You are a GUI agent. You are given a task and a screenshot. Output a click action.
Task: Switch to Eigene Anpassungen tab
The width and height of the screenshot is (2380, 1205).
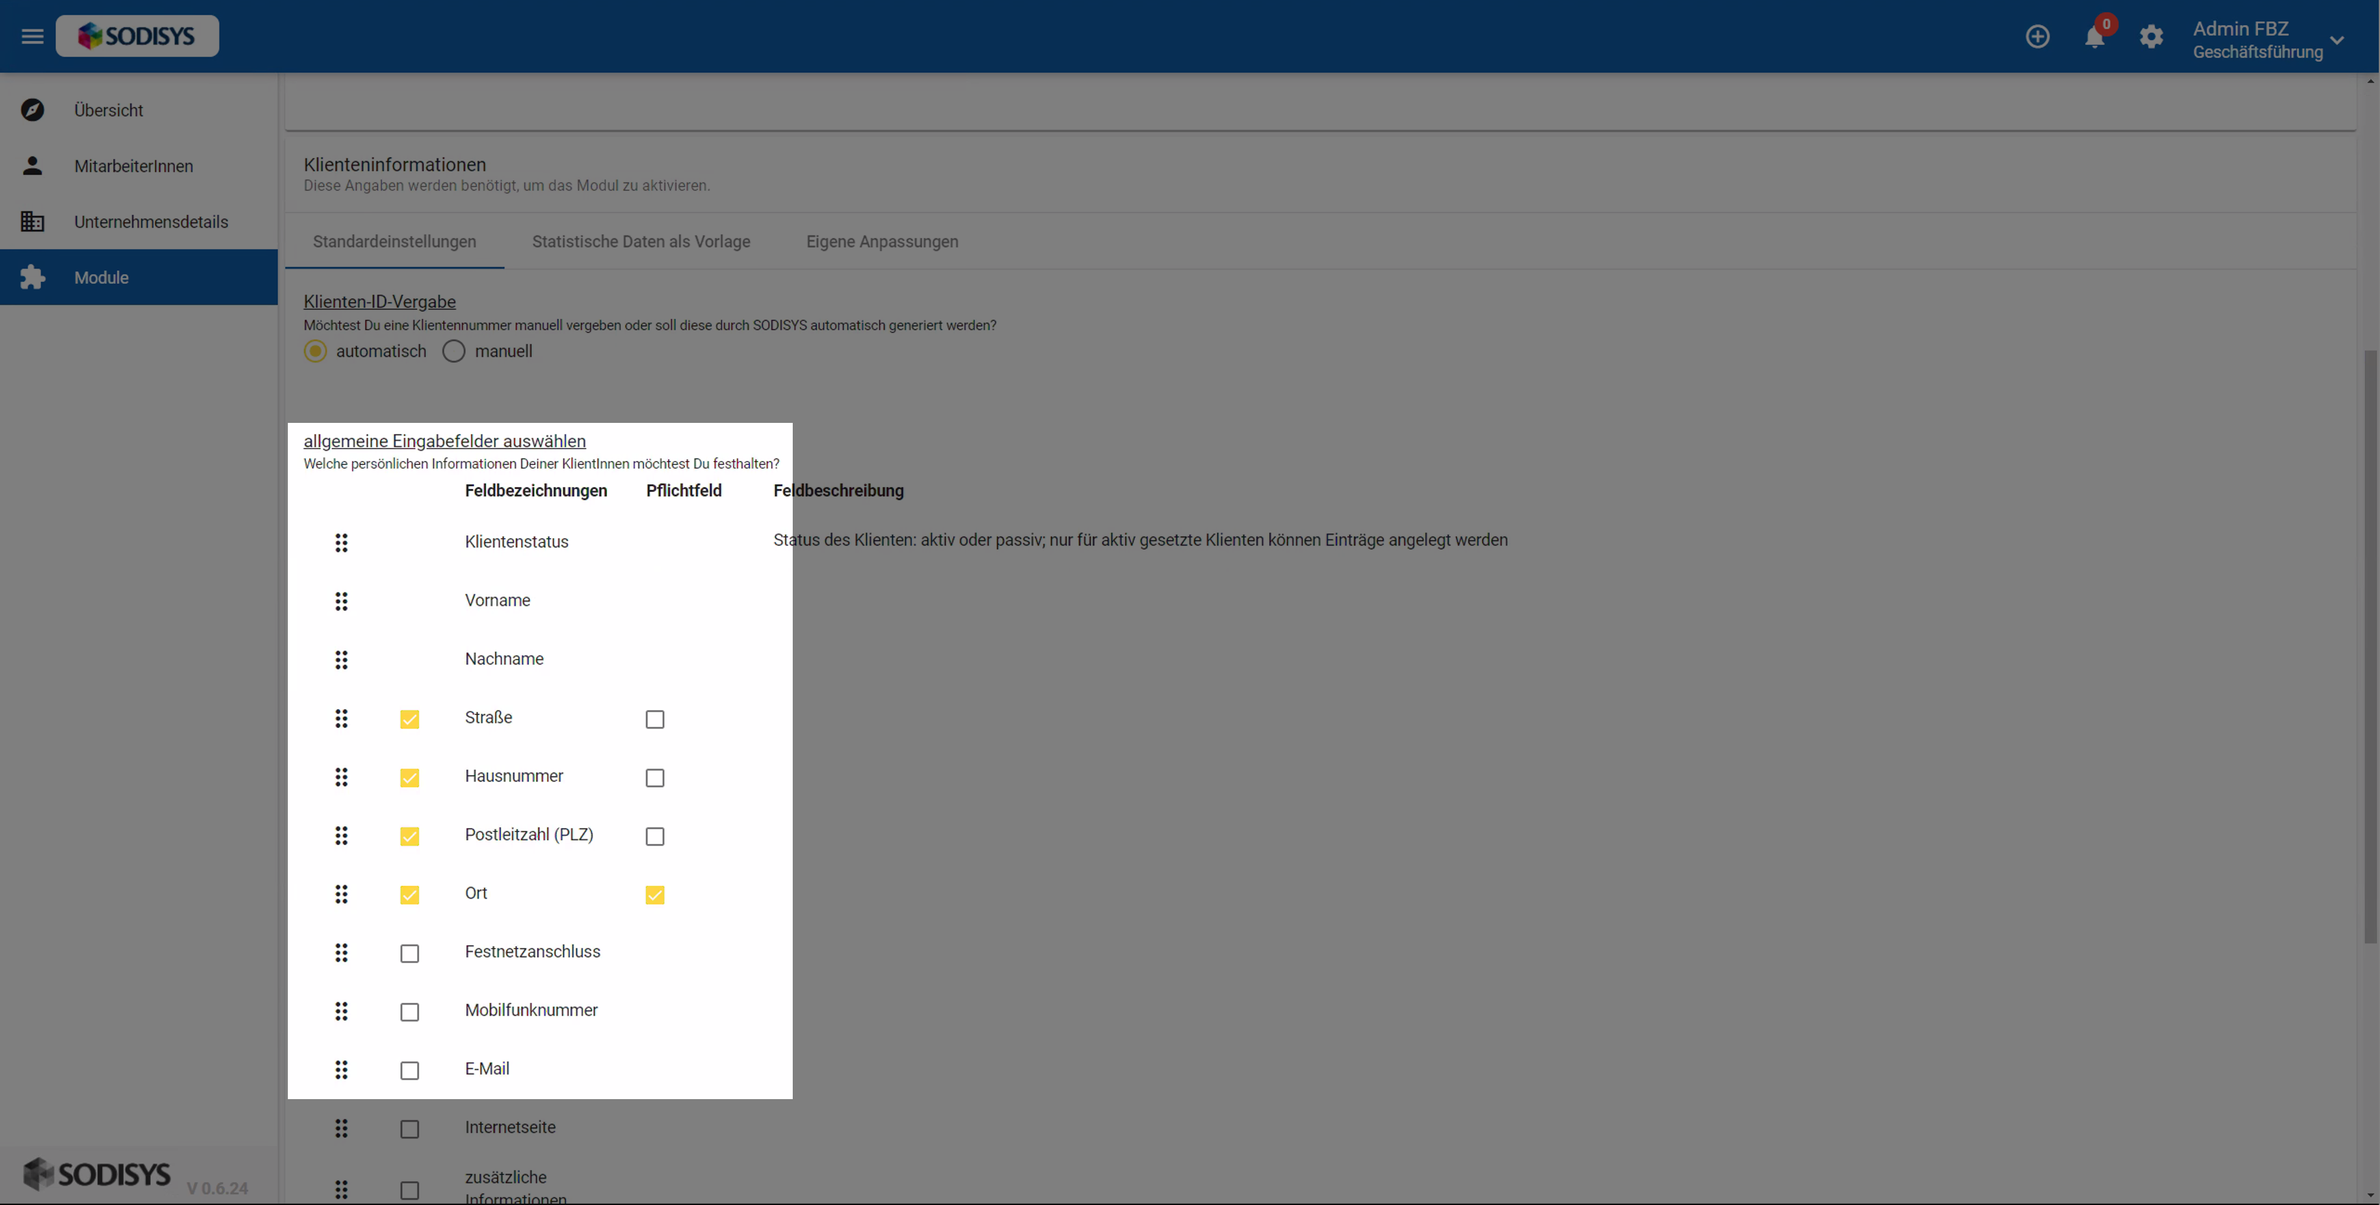click(x=883, y=241)
